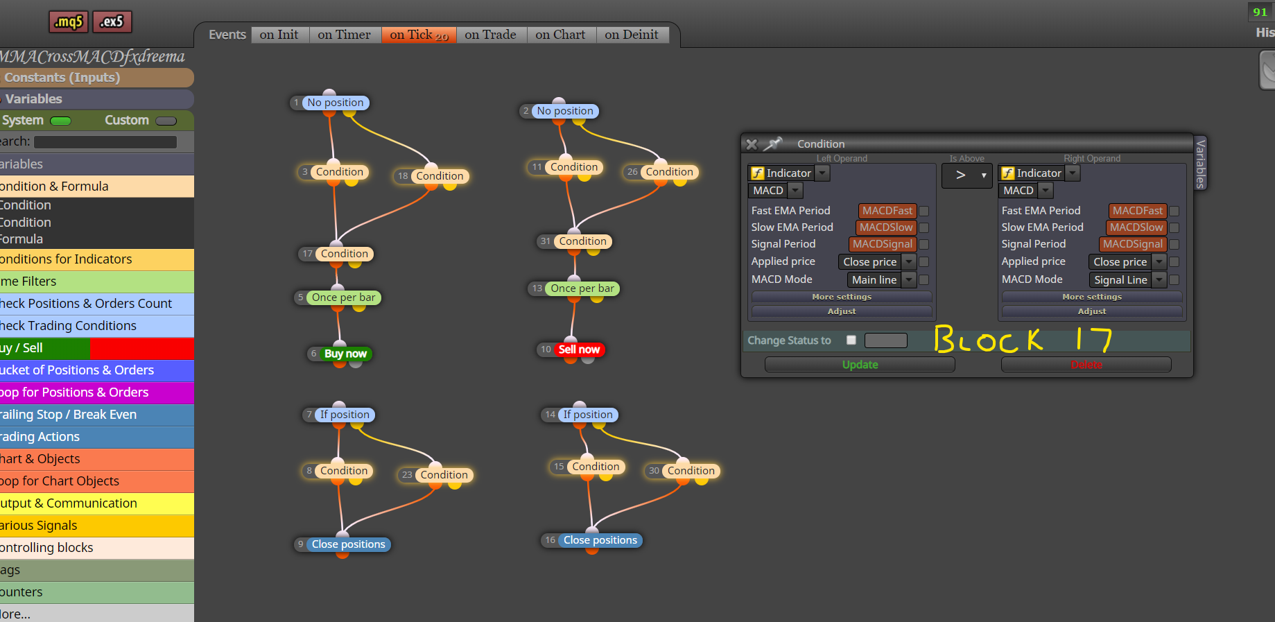Toggle the Custom variables switch
Screen dimensions: 1275x622
166,121
